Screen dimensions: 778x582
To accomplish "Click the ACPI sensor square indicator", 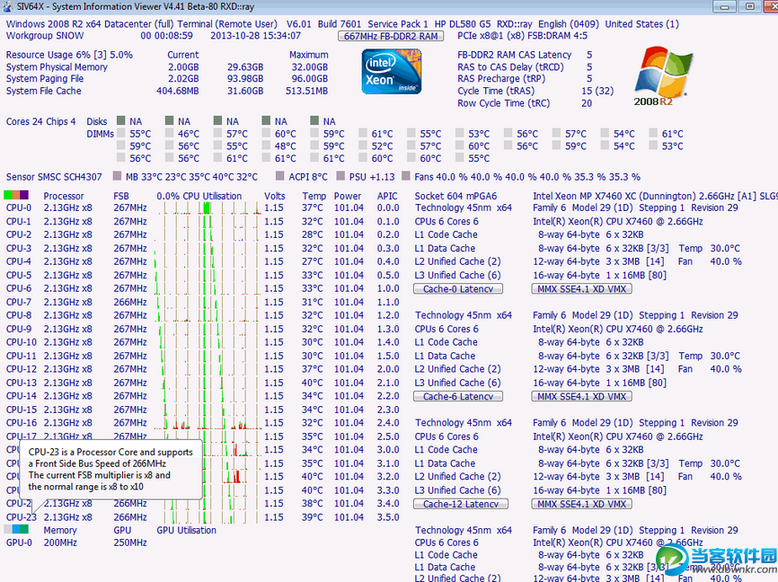I will [x=278, y=177].
